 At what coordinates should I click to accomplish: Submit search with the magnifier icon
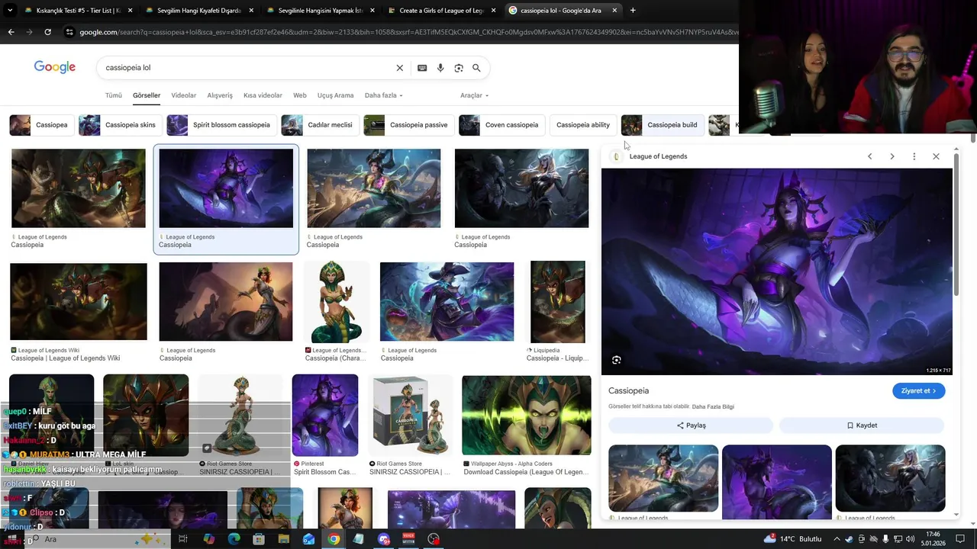point(476,68)
